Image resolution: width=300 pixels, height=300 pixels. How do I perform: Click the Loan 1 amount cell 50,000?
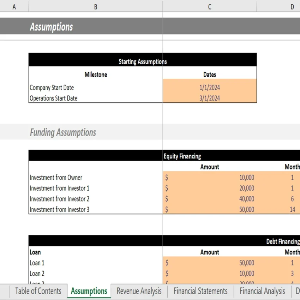(x=210, y=263)
